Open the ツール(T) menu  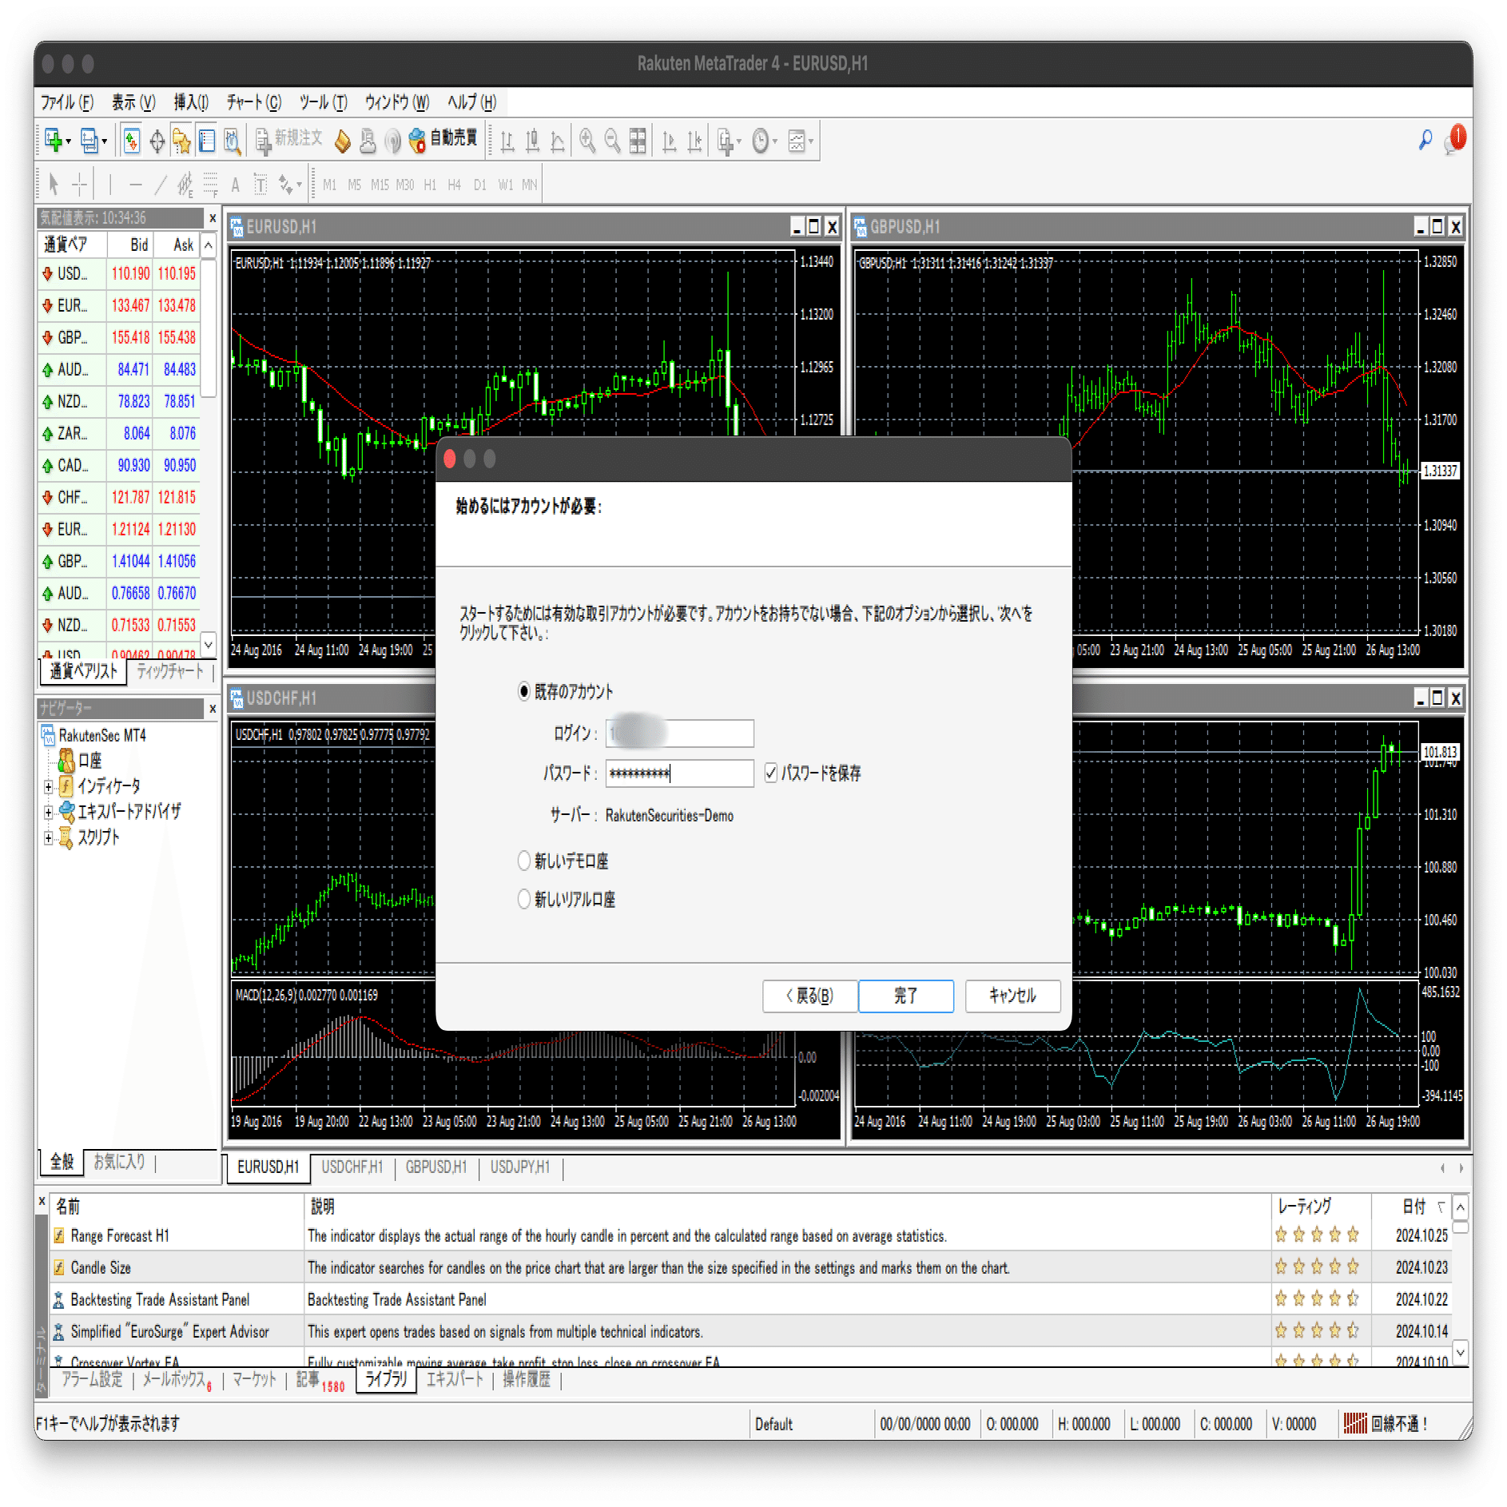324,102
